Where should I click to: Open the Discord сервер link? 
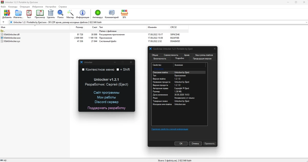[107, 102]
